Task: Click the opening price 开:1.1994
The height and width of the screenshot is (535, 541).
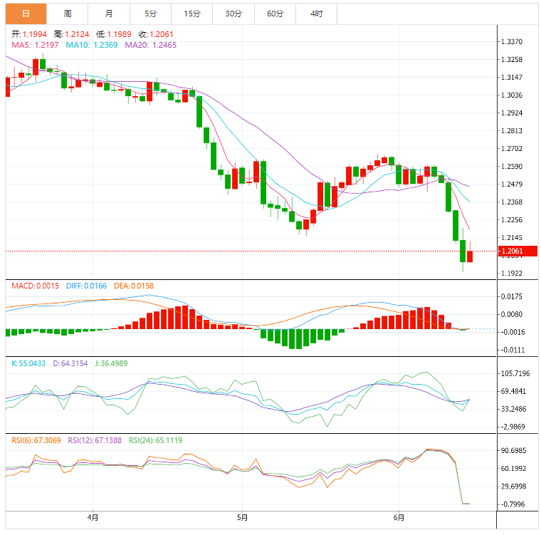Action: (x=29, y=34)
